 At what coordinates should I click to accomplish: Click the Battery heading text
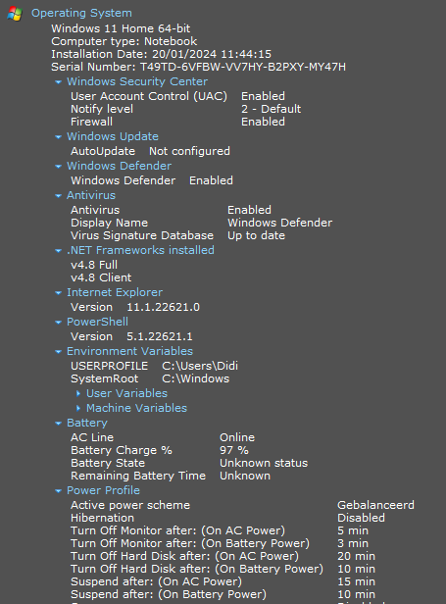coord(87,423)
